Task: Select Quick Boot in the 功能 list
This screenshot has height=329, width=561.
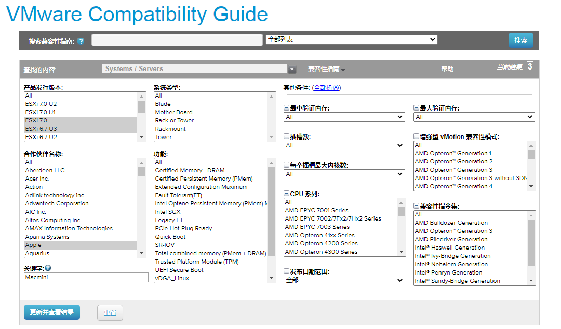Action: 211,237
